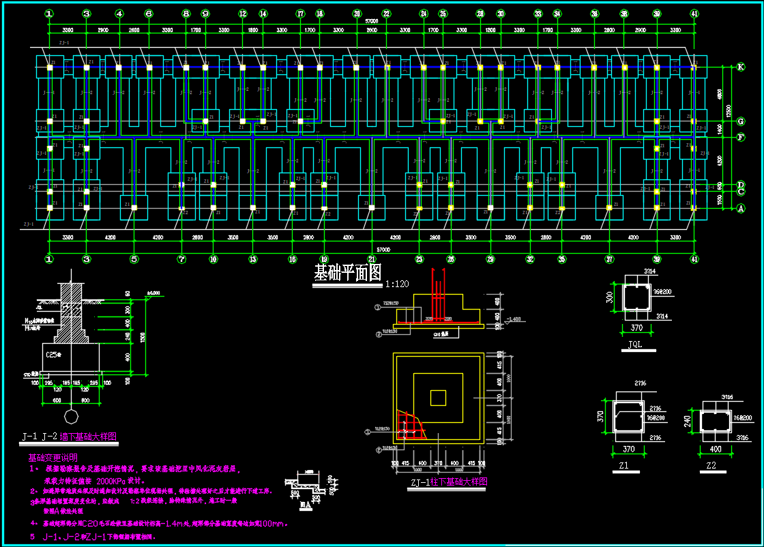Select the J-1 J-2 墙下基础大样图 title
Viewport: 764px width, 547px height.
69,437
